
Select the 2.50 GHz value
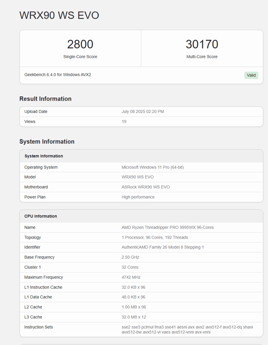131,257
